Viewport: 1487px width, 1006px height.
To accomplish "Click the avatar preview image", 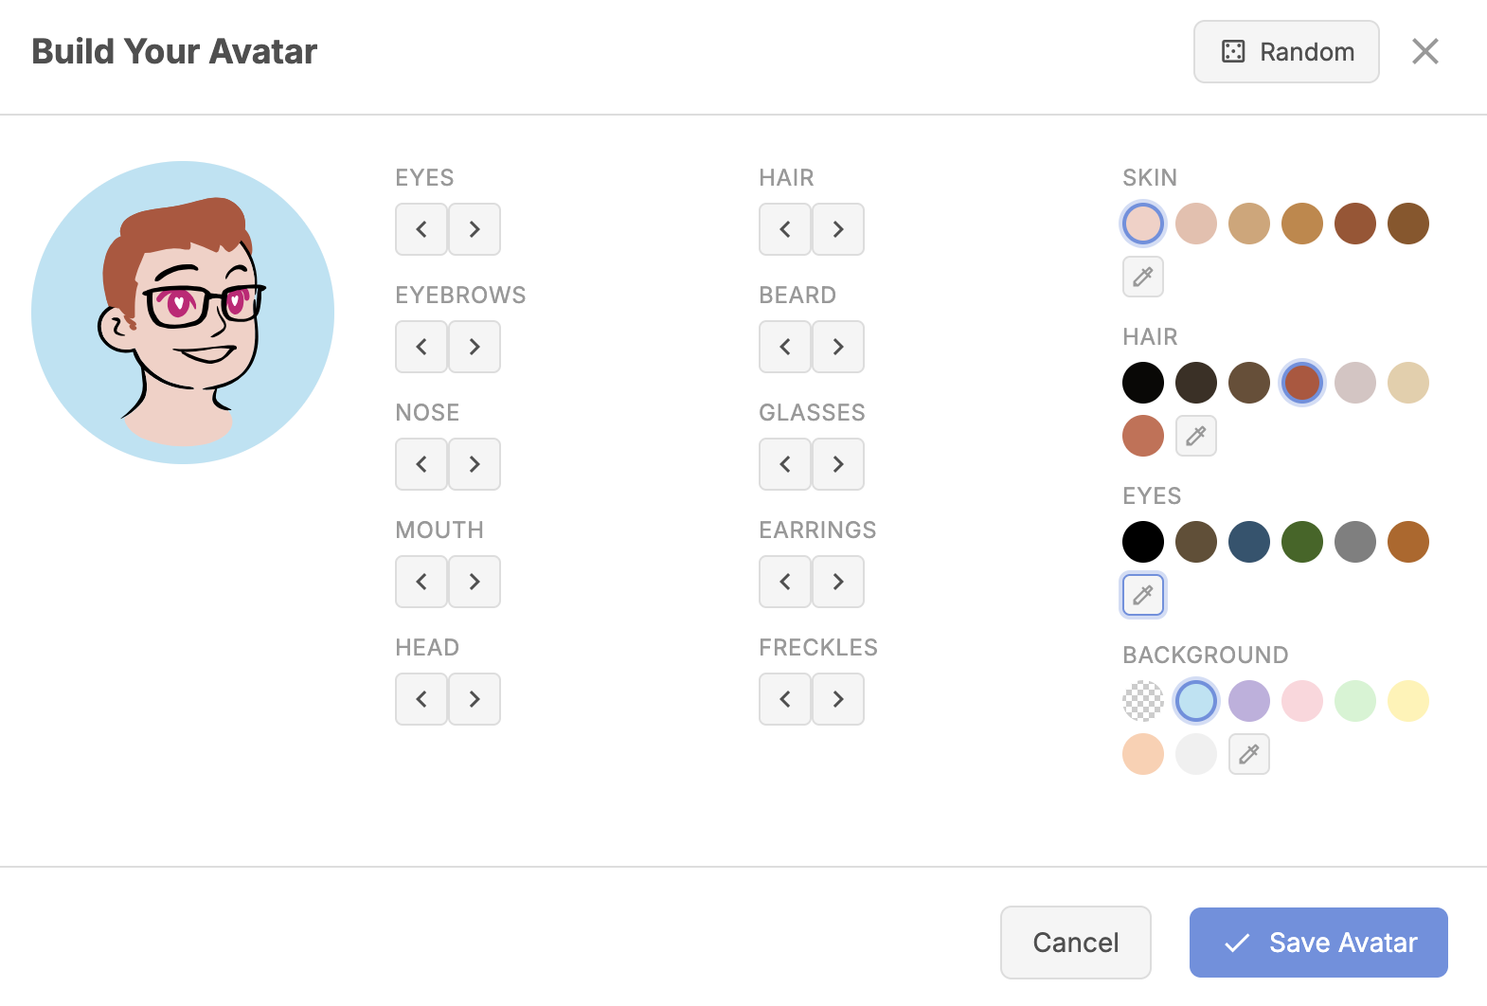I will click(183, 313).
